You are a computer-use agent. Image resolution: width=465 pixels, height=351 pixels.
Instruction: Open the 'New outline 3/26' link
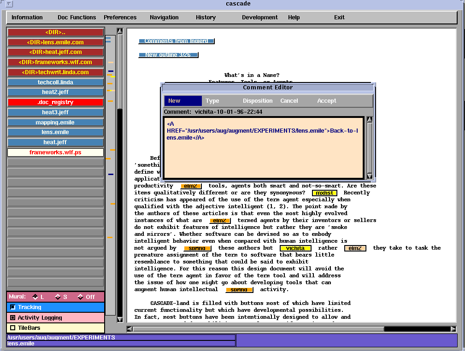tap(168, 55)
